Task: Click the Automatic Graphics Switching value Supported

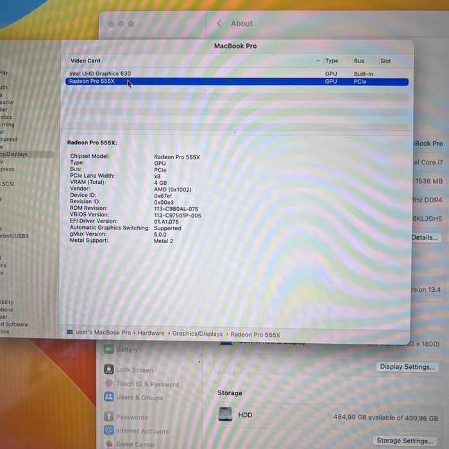Action: tap(167, 228)
